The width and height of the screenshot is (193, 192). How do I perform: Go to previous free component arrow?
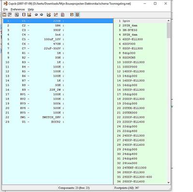(x=36, y=15)
